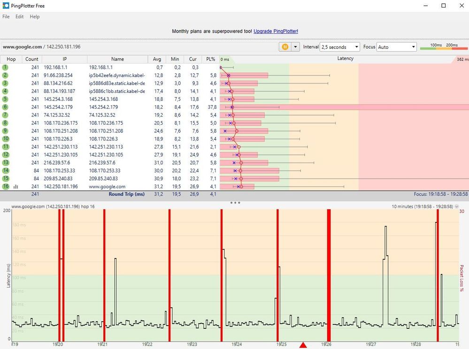Follow the Upgrade PingPlotter! link

276,31
